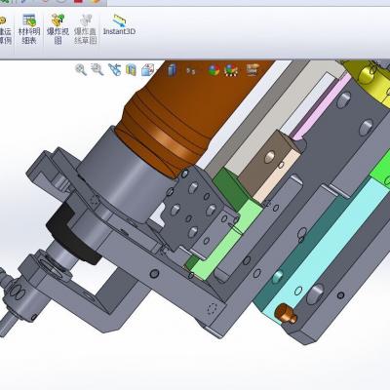Open the View Orientation cube icon

point(148,70)
